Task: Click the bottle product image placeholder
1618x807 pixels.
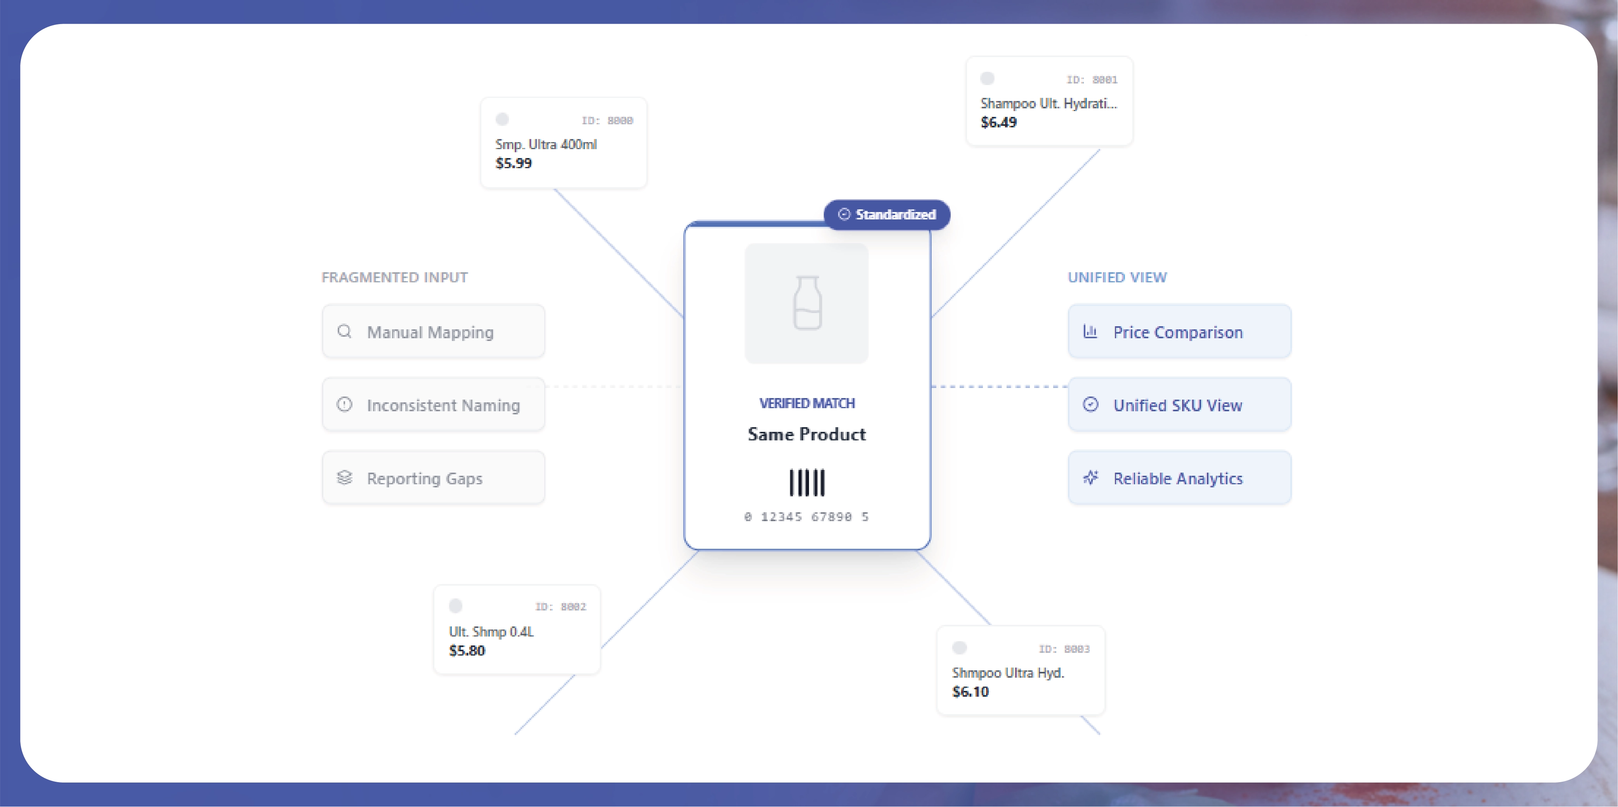Action: pyautogui.click(x=807, y=303)
